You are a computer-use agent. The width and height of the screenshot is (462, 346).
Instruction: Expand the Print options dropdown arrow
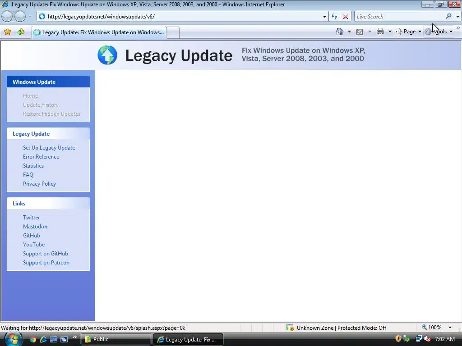coord(389,32)
